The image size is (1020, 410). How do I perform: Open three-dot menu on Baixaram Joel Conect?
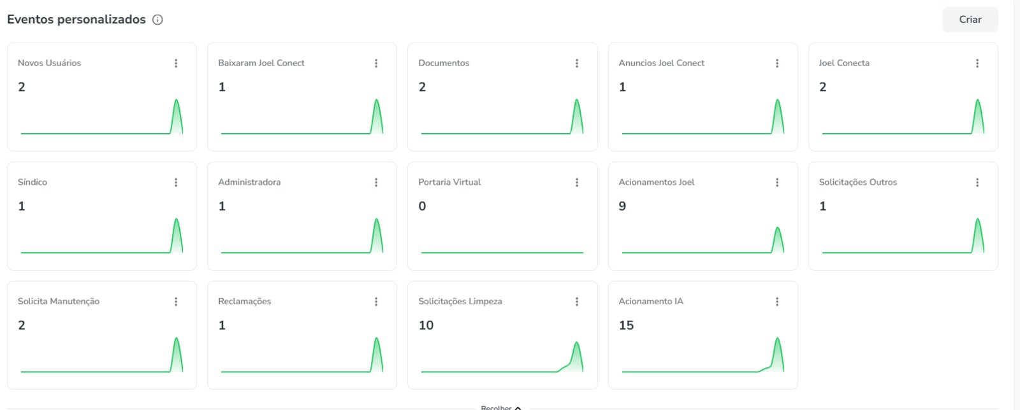tap(376, 63)
